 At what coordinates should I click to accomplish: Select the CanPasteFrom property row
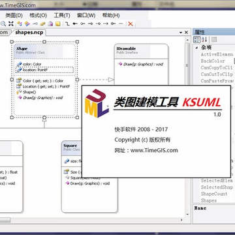click(217, 81)
